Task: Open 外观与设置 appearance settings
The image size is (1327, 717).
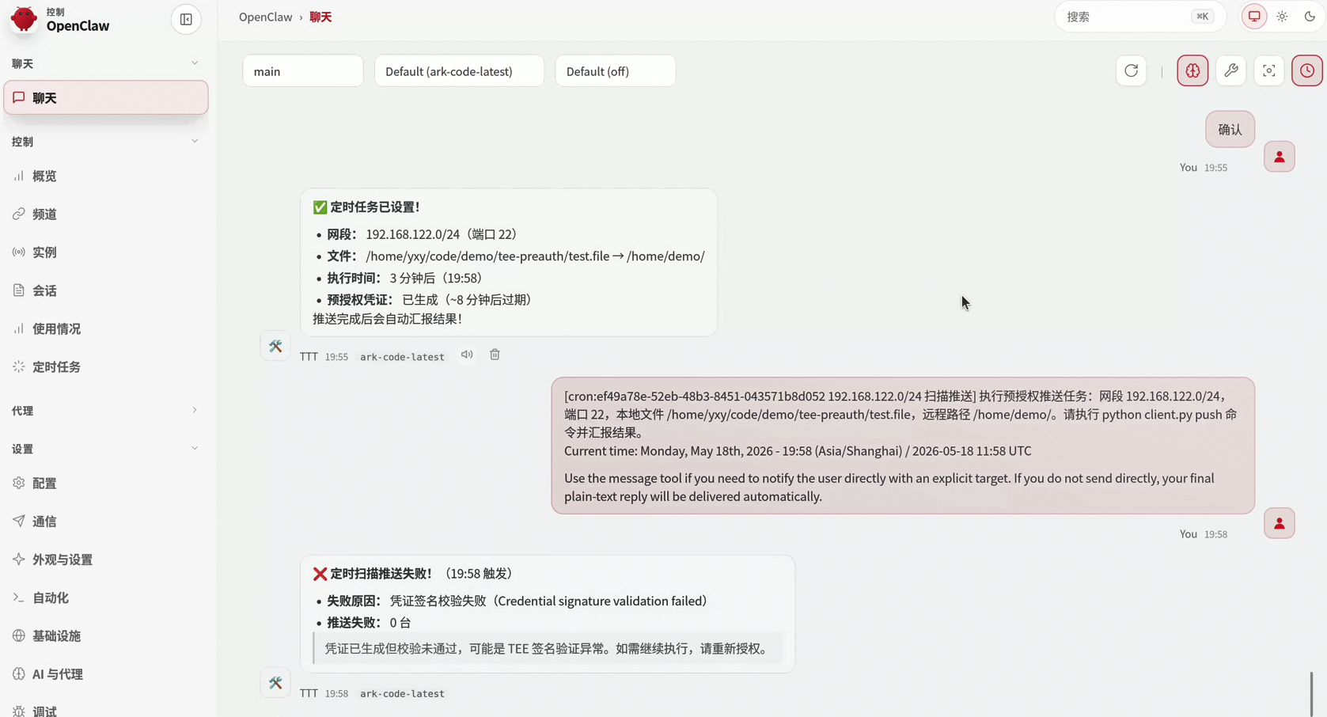Action: (x=106, y=560)
